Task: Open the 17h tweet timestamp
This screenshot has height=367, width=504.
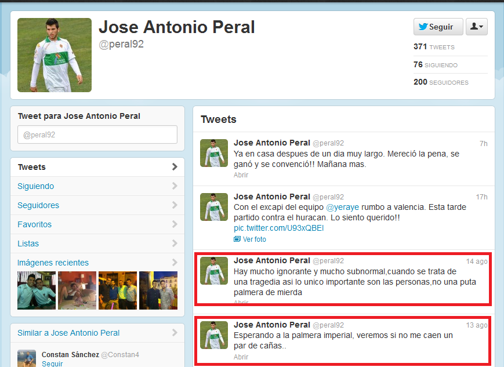Action: [482, 197]
